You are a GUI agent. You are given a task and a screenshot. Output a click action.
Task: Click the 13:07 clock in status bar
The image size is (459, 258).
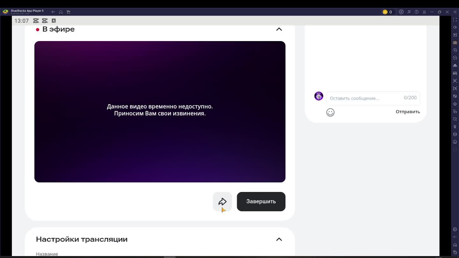21,21
